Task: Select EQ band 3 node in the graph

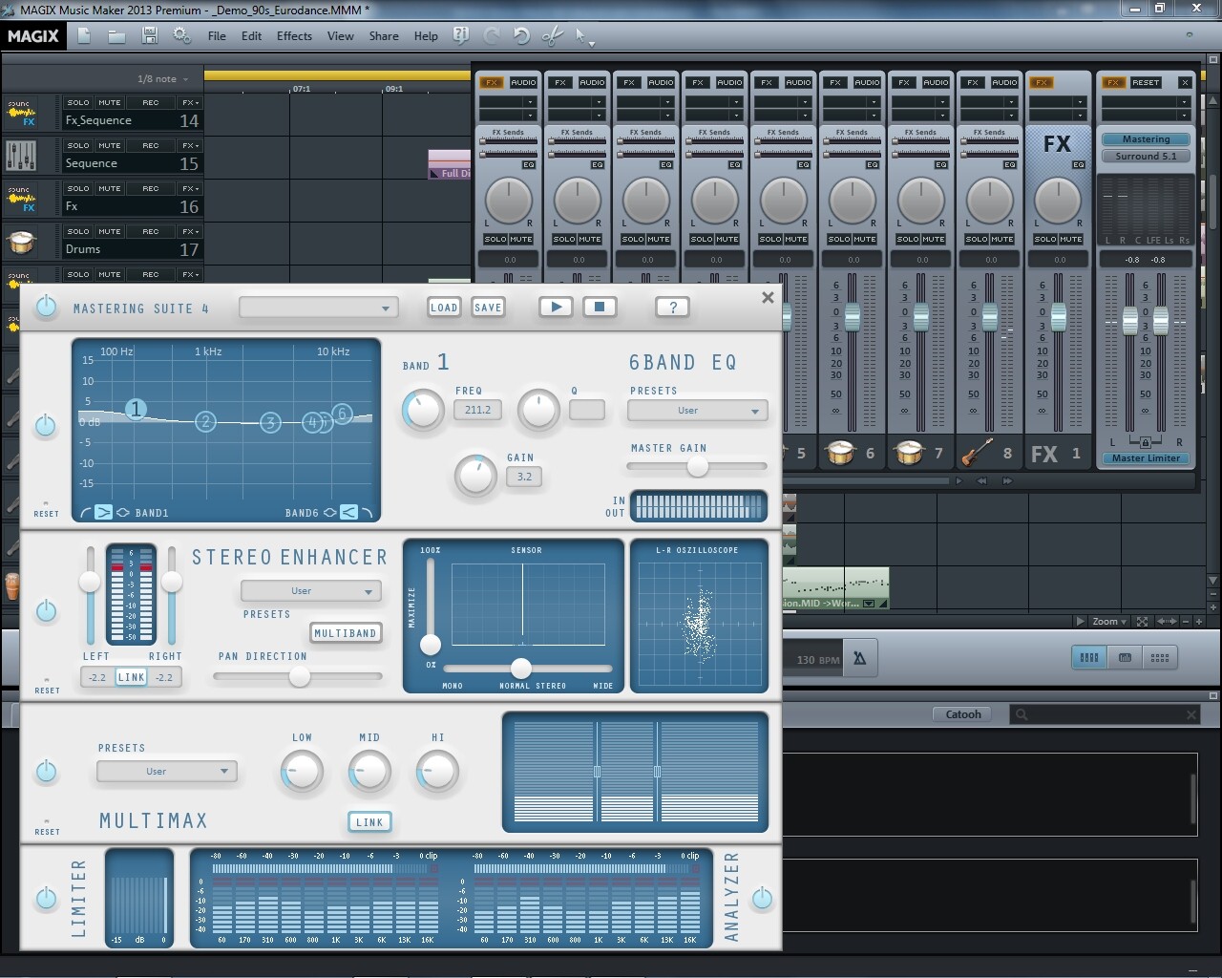Action: point(270,422)
